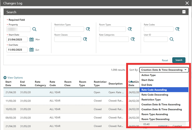
Task: Click the Rate Categories input field
Action: coord(114,39)
